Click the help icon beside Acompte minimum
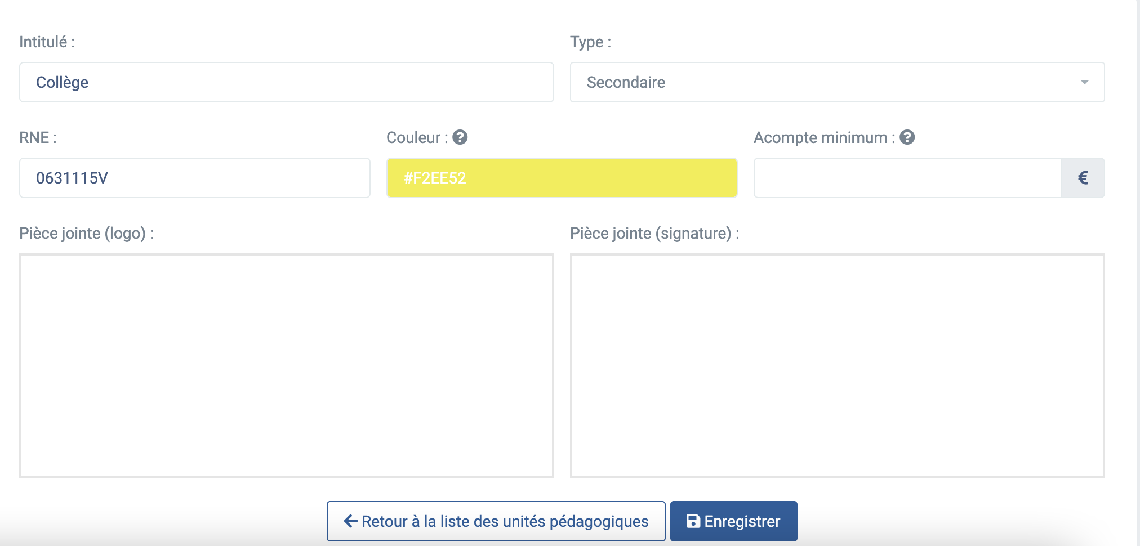This screenshot has width=1140, height=546. coord(907,137)
